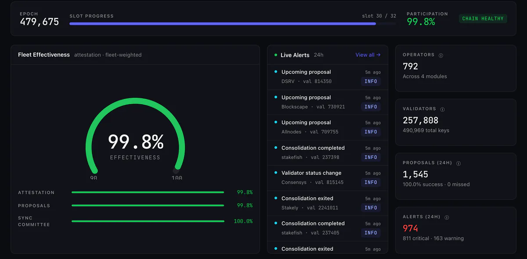Screen dimensions: 527x259
Task: Click the operators count 792
Action: [411, 66]
